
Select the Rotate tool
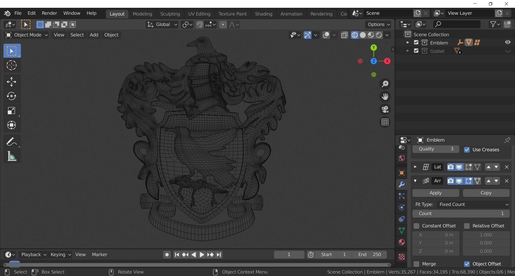coord(12,96)
